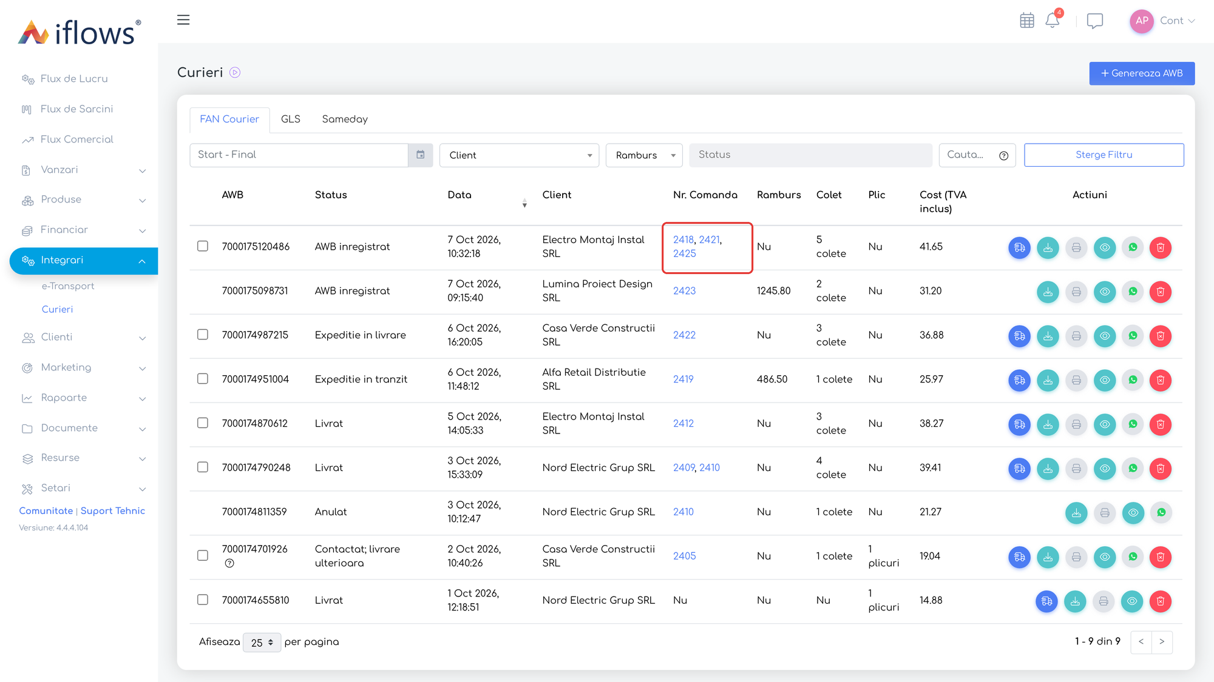Image resolution: width=1214 pixels, height=682 pixels.
Task: Open the hamburger menu icon
Action: (x=183, y=20)
